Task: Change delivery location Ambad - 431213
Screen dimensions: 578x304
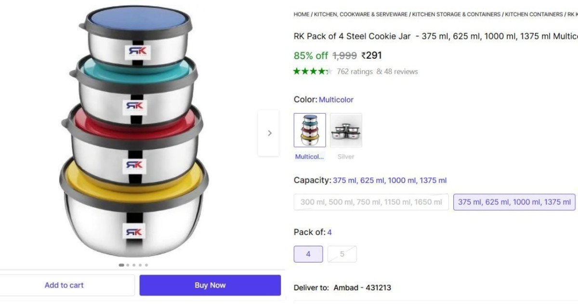Action: point(363,287)
